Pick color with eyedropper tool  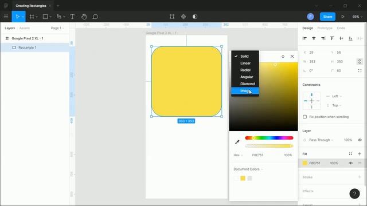pyautogui.click(x=237, y=142)
